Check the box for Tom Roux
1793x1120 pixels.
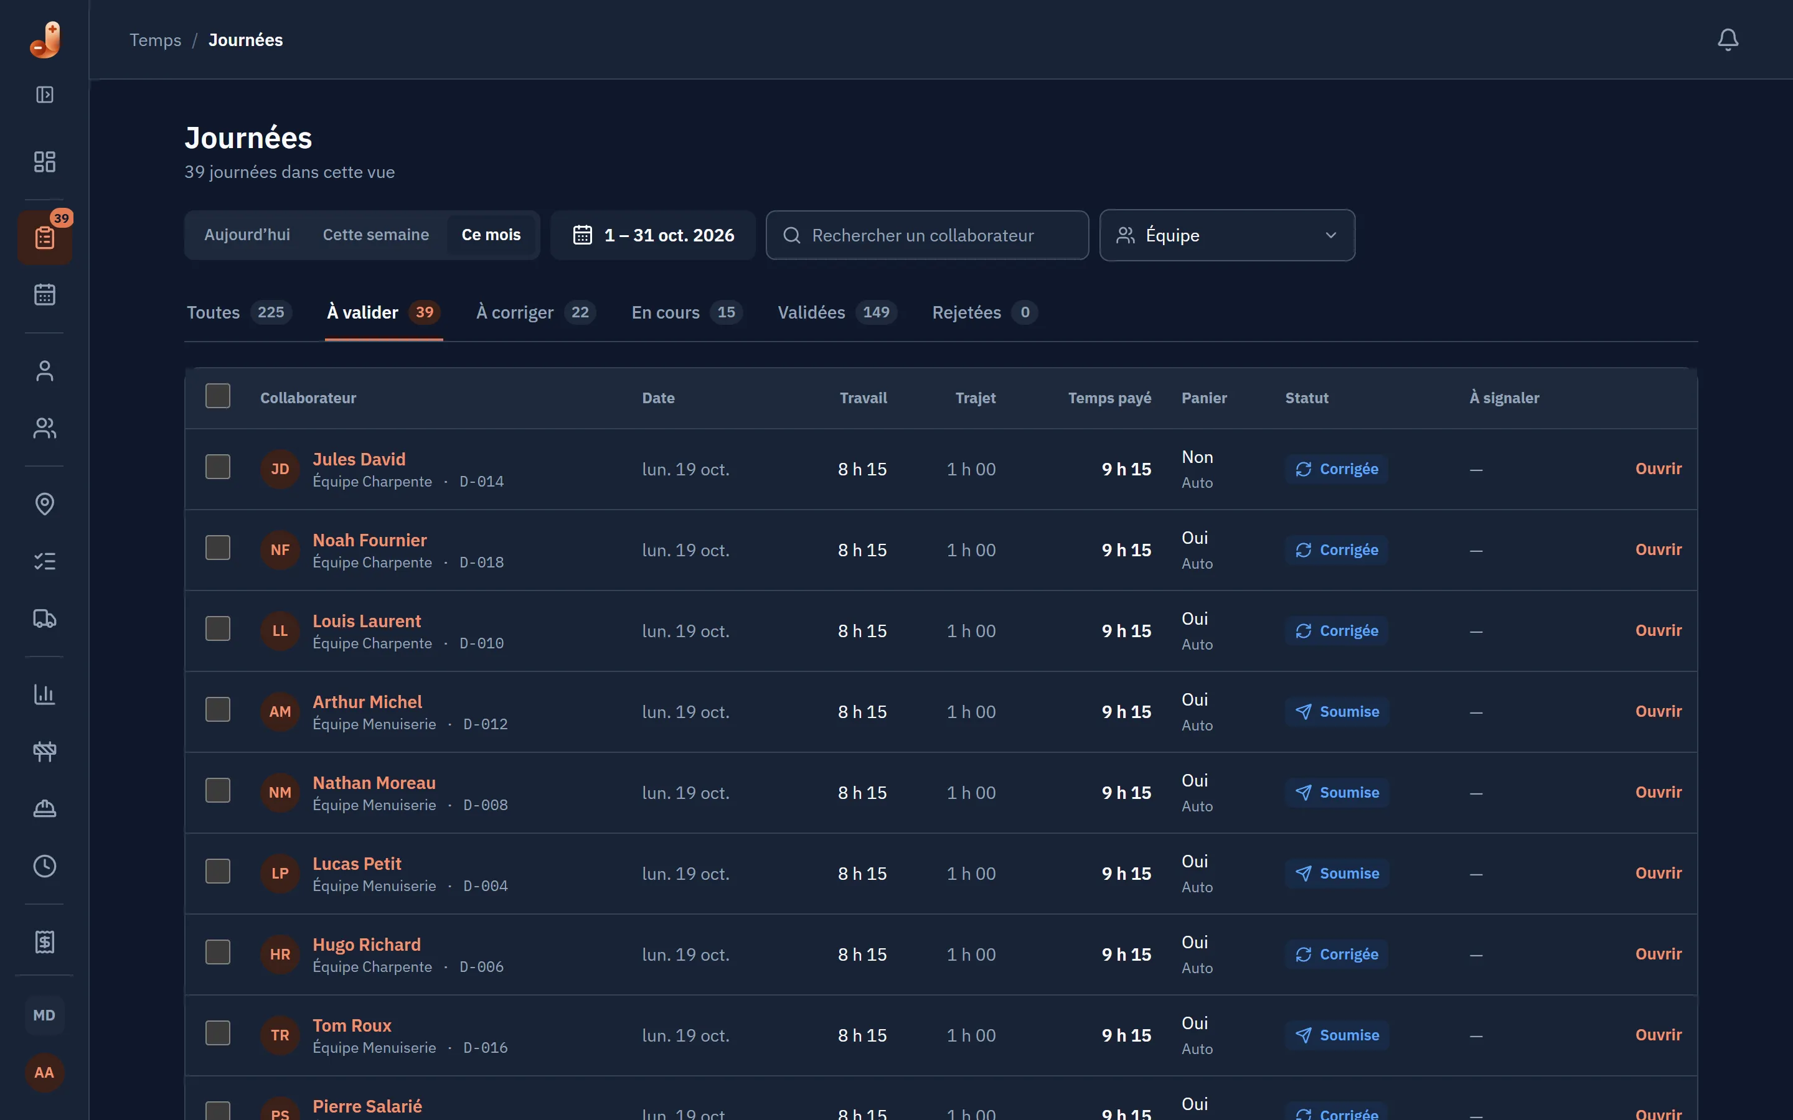(x=218, y=1033)
